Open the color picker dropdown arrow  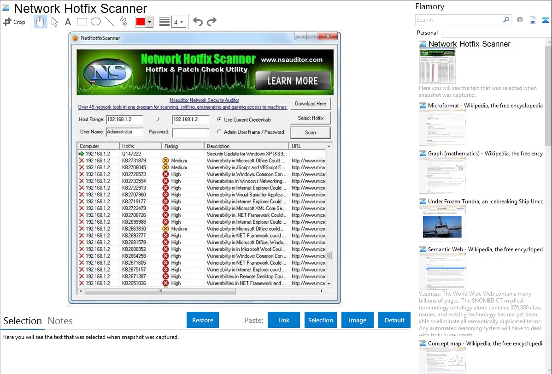pos(149,22)
